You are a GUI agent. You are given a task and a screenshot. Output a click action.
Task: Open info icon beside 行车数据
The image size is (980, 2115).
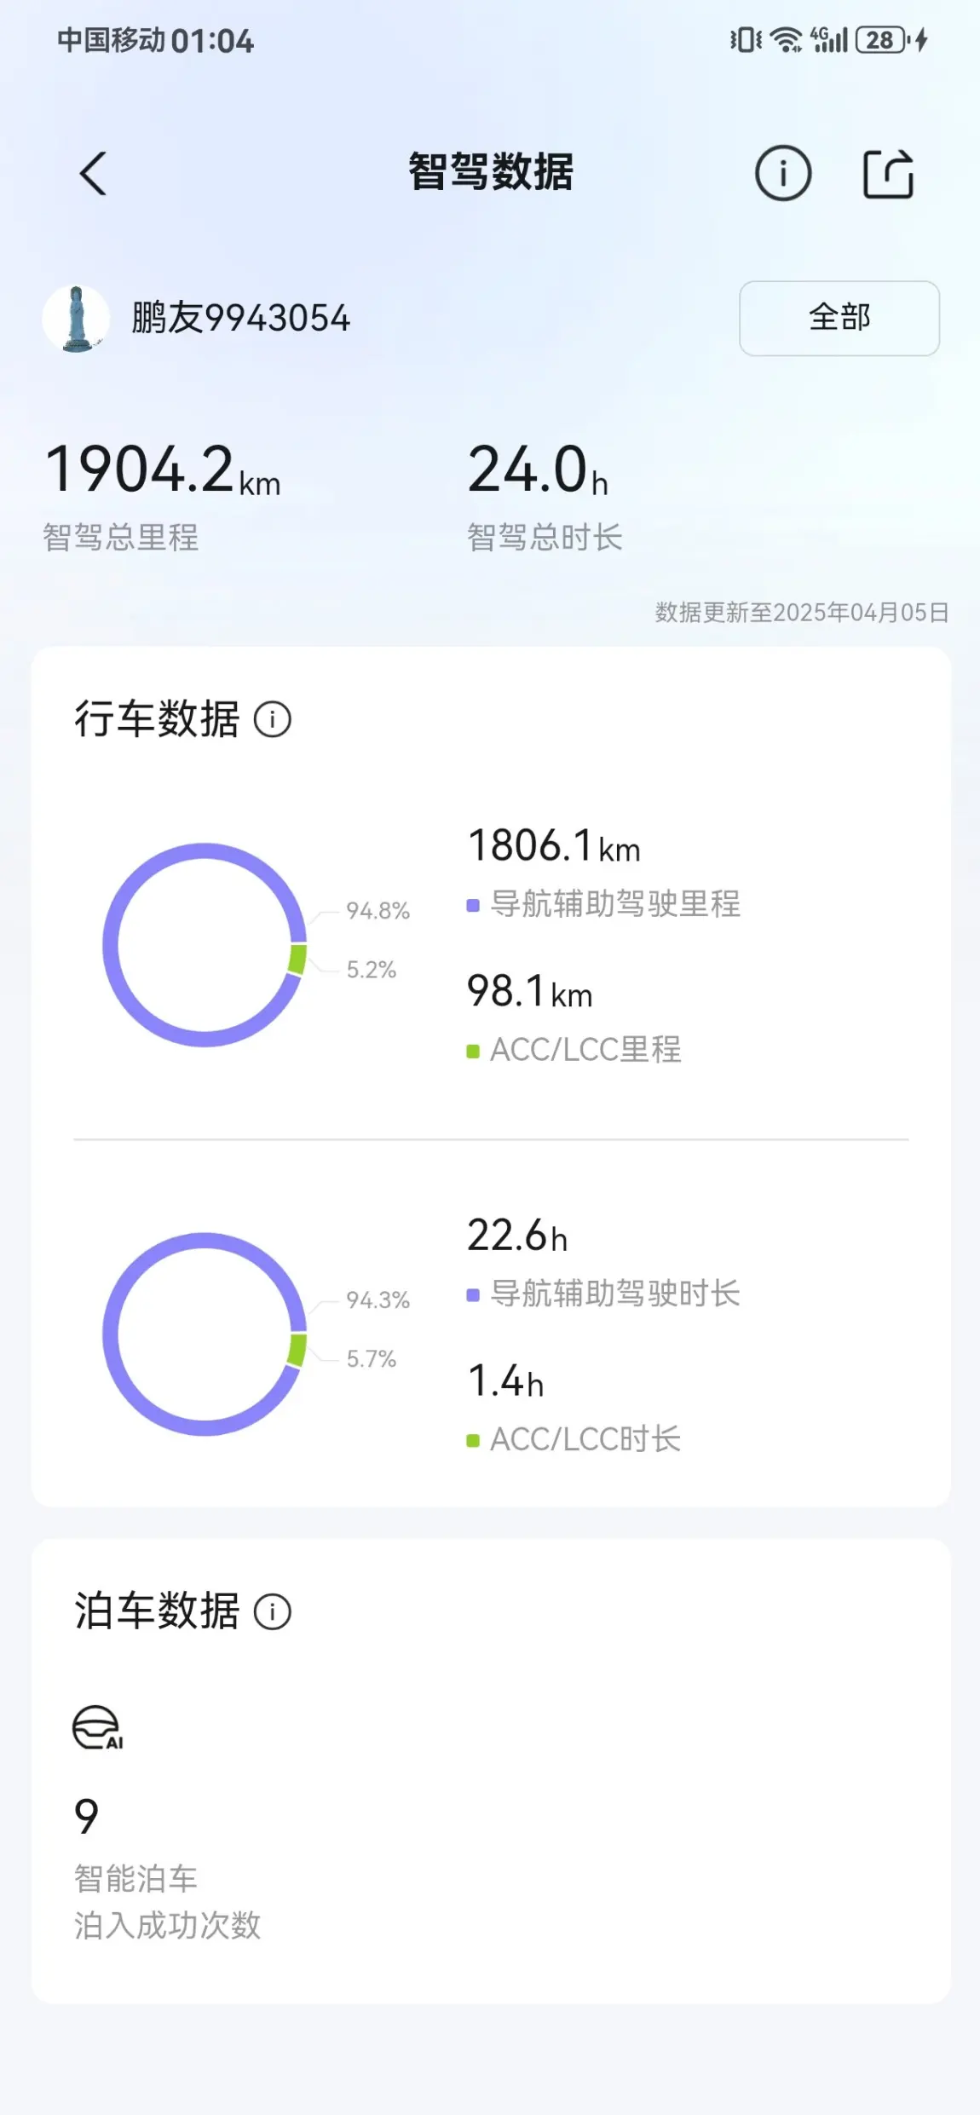273,720
